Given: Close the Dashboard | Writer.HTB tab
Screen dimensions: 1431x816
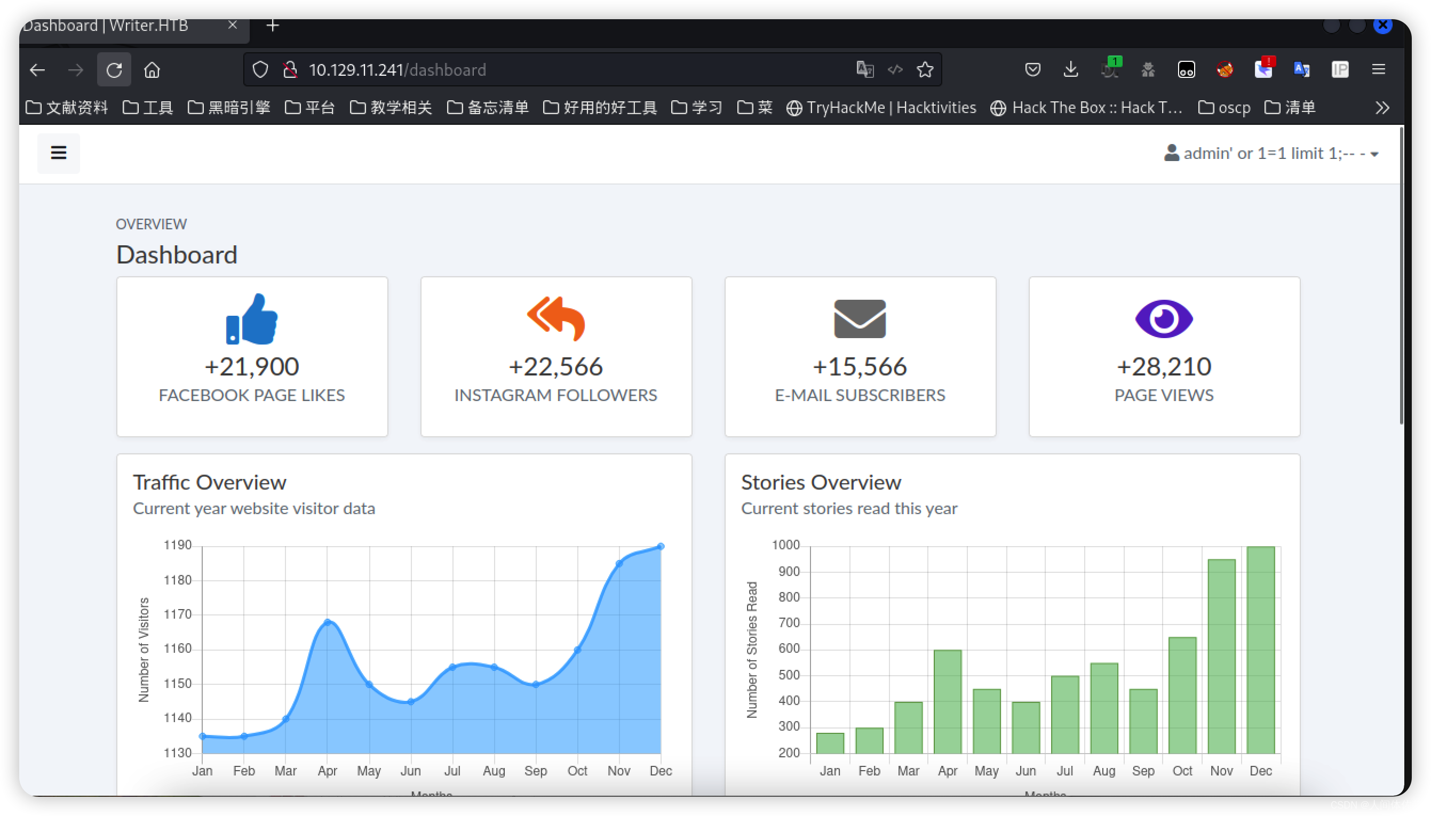Looking at the screenshot, I should (233, 25).
